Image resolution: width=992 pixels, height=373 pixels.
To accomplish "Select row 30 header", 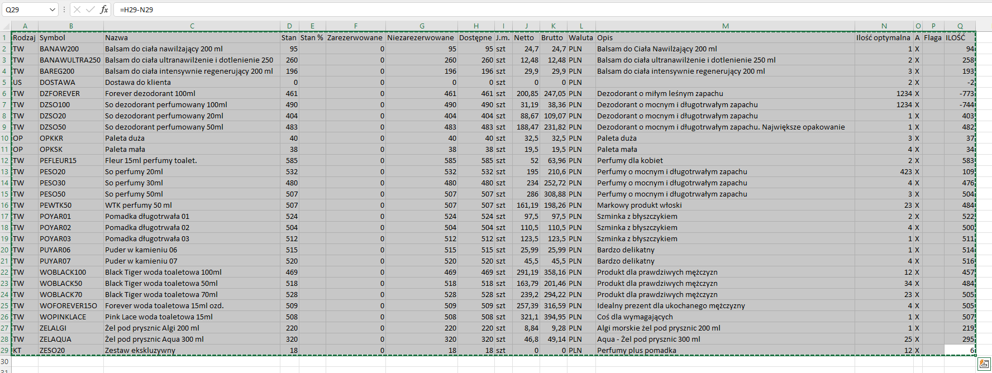I will click(6, 361).
